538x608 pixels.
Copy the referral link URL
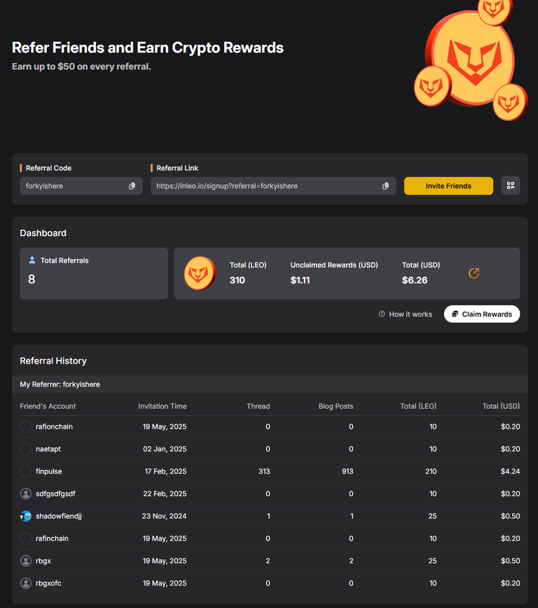coord(385,186)
